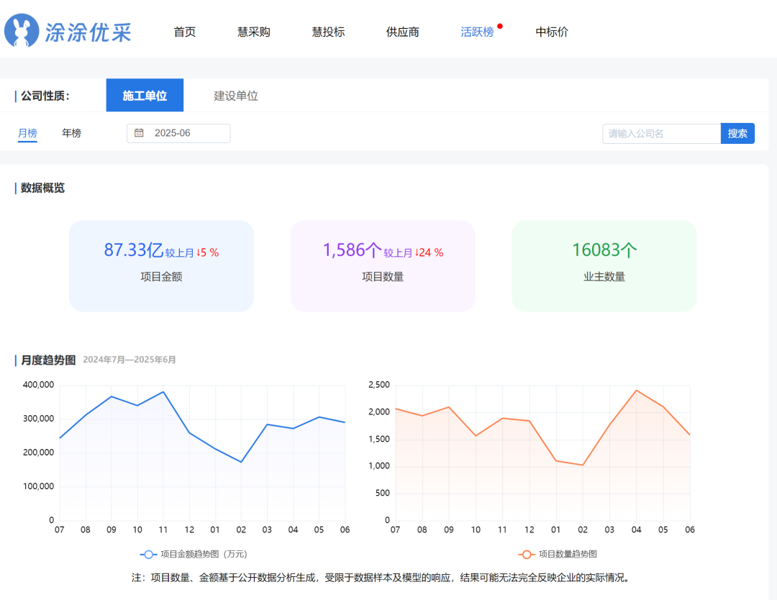Toggle the 项目数量趋势图 legend marker
This screenshot has width=777, height=600.
tap(527, 554)
